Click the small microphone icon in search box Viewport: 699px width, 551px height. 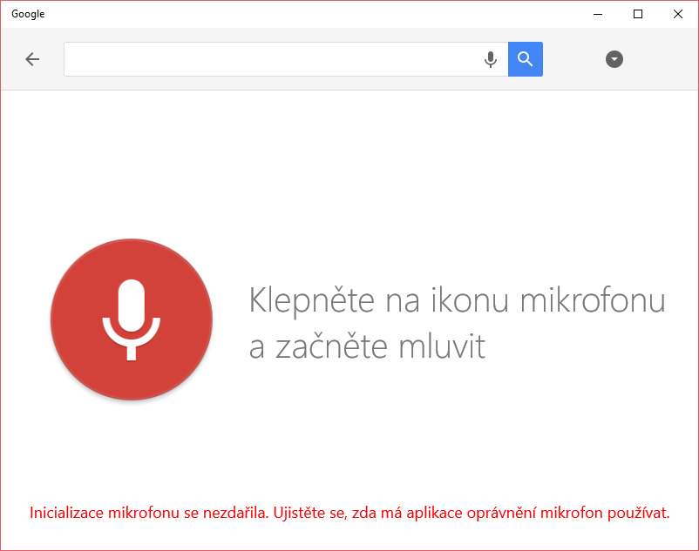pos(491,59)
